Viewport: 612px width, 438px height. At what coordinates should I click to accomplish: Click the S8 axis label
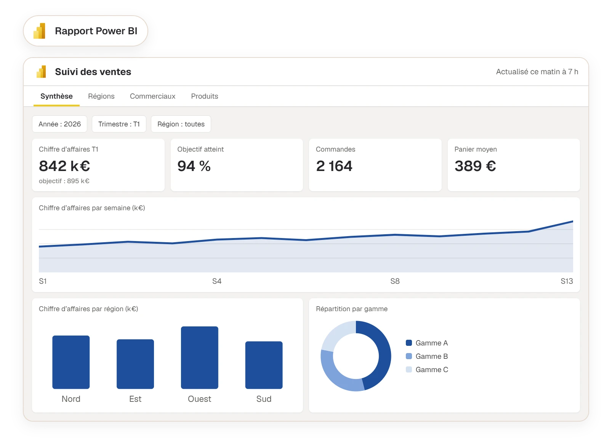pyautogui.click(x=395, y=281)
